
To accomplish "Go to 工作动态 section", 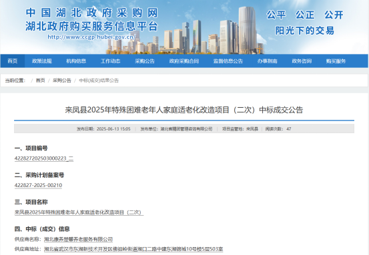I will click(x=110, y=61).
